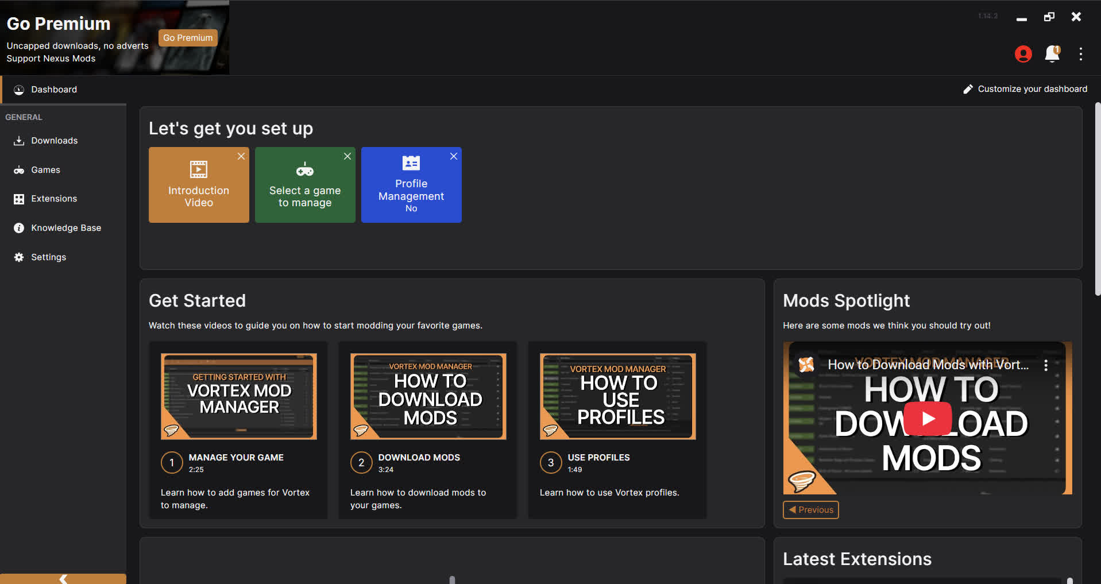Open the Profile Management tile
This screenshot has width=1101, height=584.
411,185
